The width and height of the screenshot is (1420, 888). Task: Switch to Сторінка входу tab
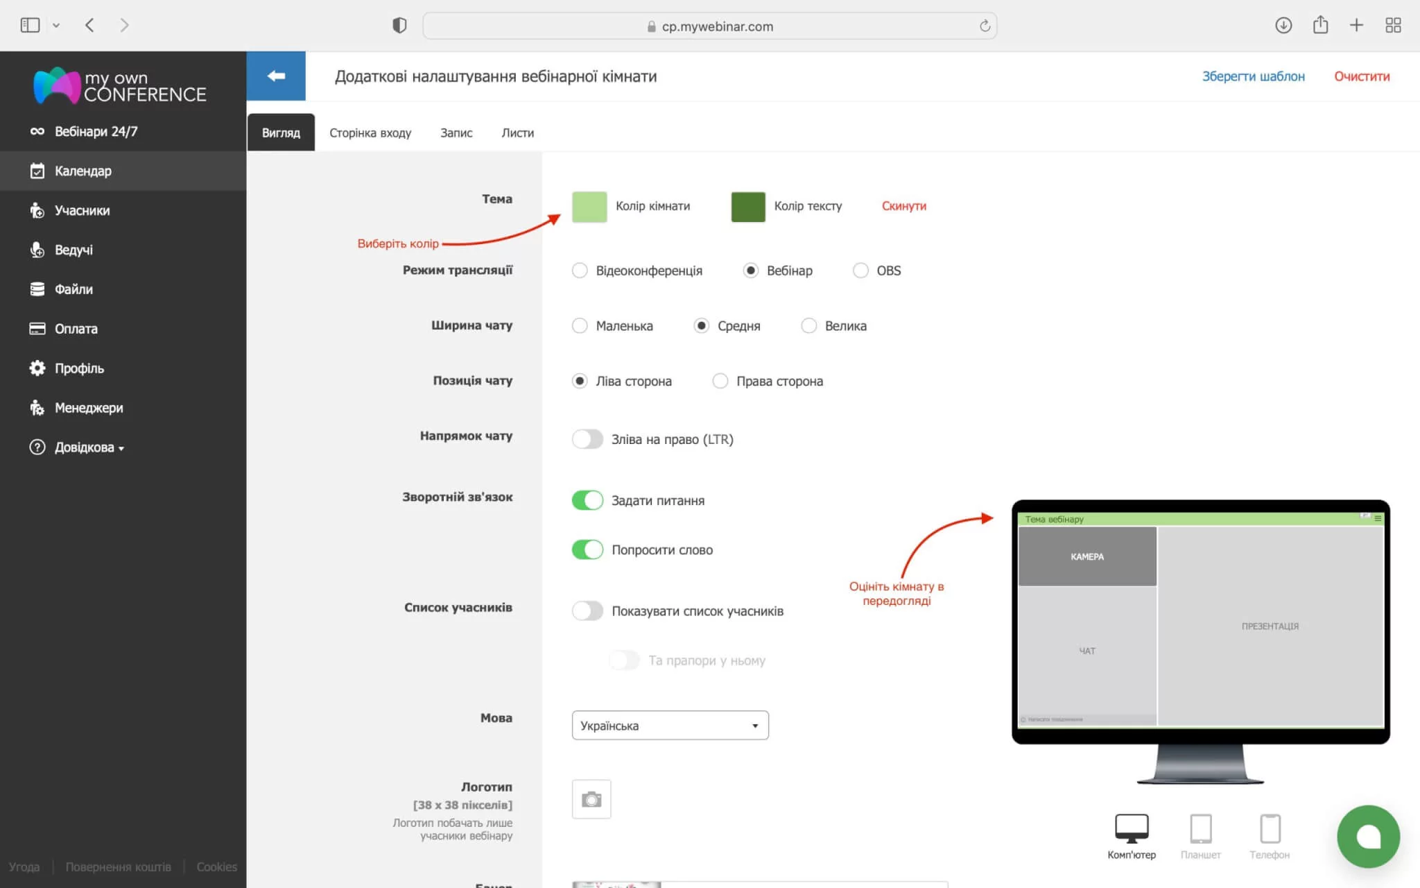tap(370, 133)
